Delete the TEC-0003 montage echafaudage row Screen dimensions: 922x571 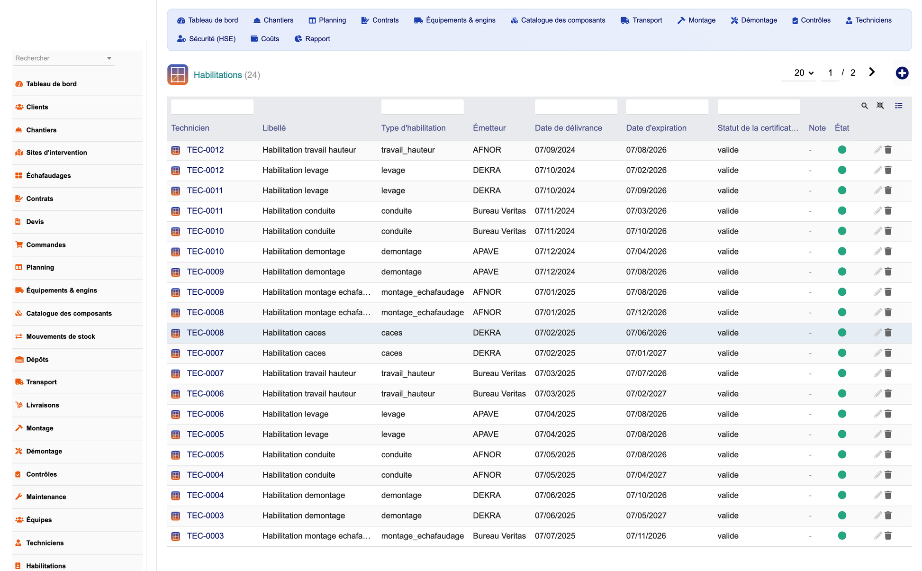coord(888,536)
